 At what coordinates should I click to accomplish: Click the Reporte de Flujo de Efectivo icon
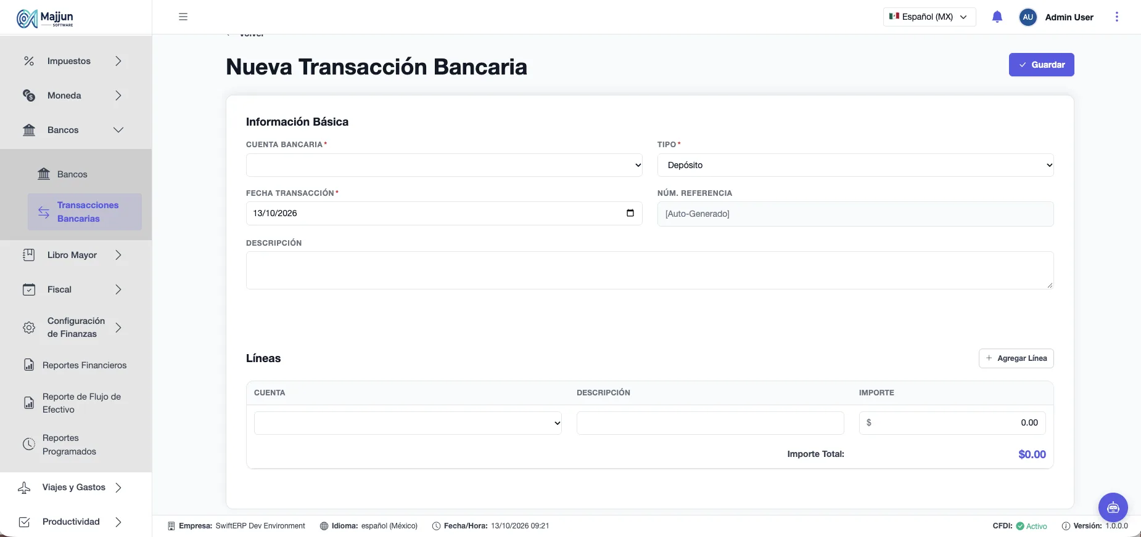tap(29, 403)
